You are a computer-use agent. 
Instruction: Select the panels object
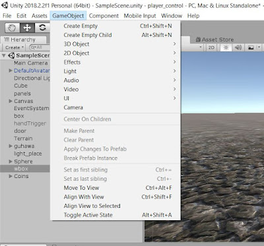coord(22,94)
